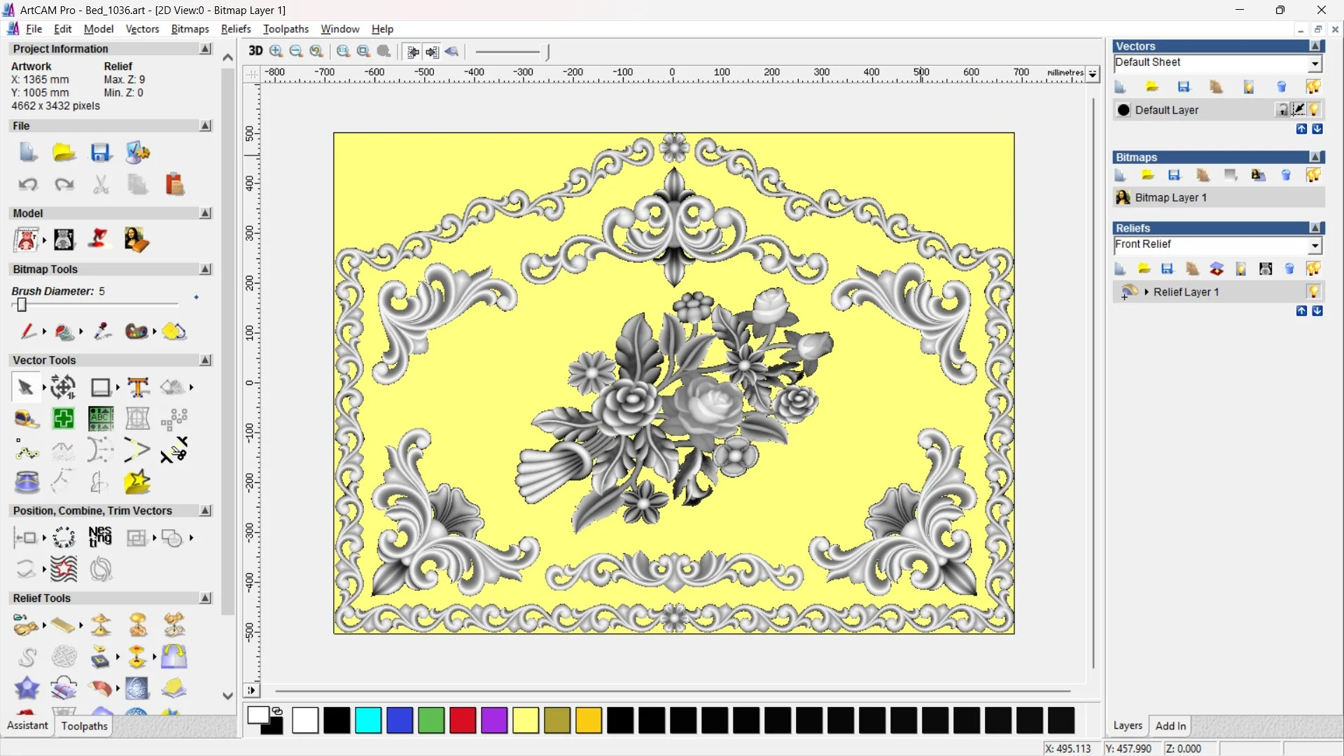Open the Default Sheet dropdown
The height and width of the screenshot is (756, 1344).
tap(1315, 64)
